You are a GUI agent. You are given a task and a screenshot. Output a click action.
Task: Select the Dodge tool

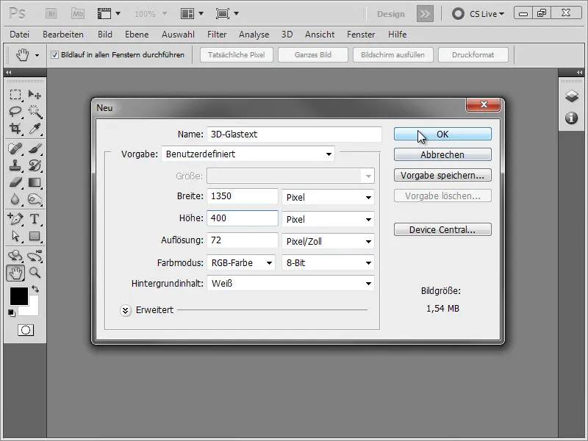[35, 199]
